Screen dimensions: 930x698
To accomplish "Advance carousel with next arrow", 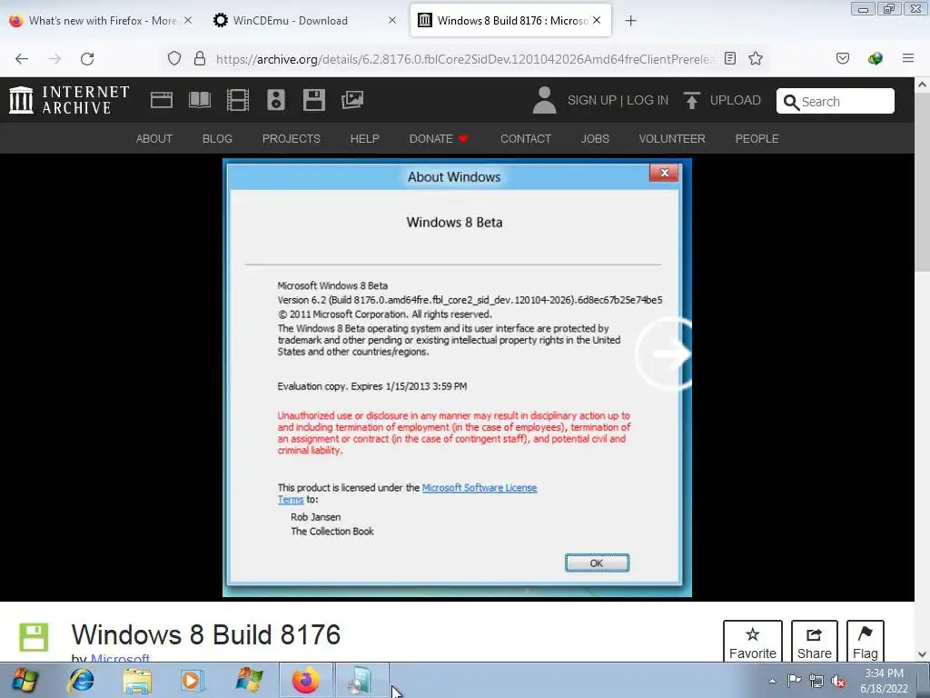I will pyautogui.click(x=666, y=354).
